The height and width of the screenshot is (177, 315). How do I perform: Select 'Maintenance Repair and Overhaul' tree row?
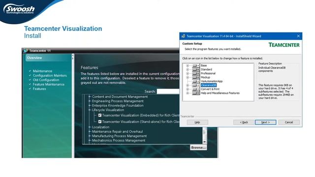[x=118, y=132]
